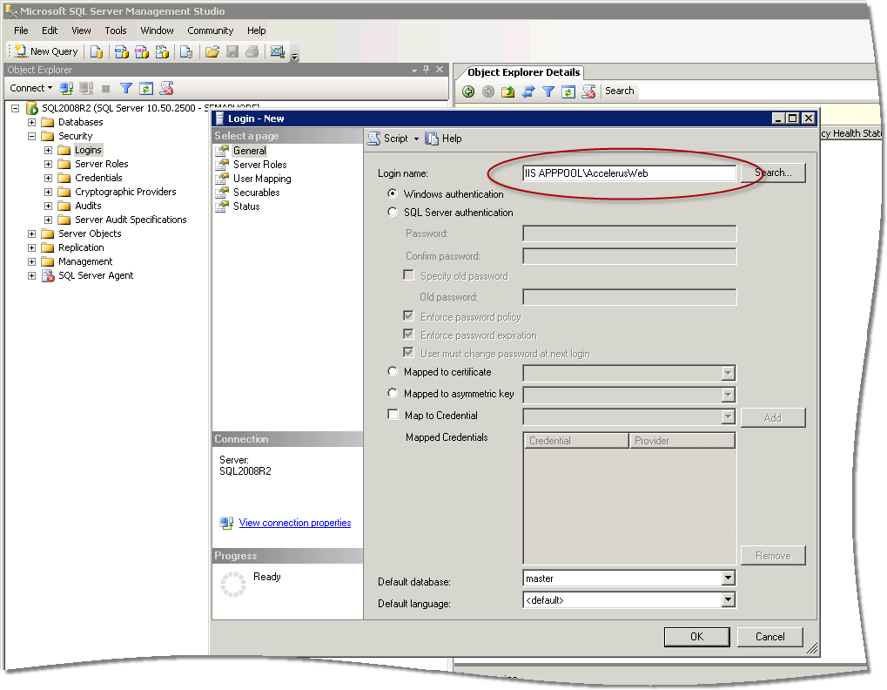Viewport: 887px width, 690px height.
Task: Select the SQL Server authentication radio button
Action: tap(392, 212)
